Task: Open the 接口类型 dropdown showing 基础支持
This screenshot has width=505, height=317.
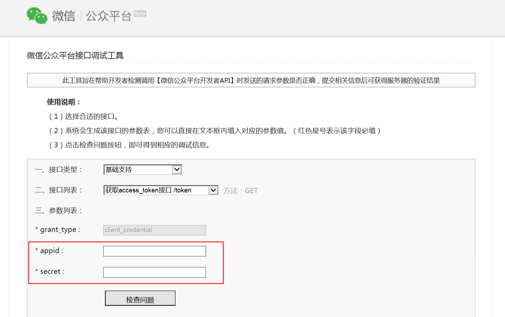Action: pyautogui.click(x=143, y=170)
